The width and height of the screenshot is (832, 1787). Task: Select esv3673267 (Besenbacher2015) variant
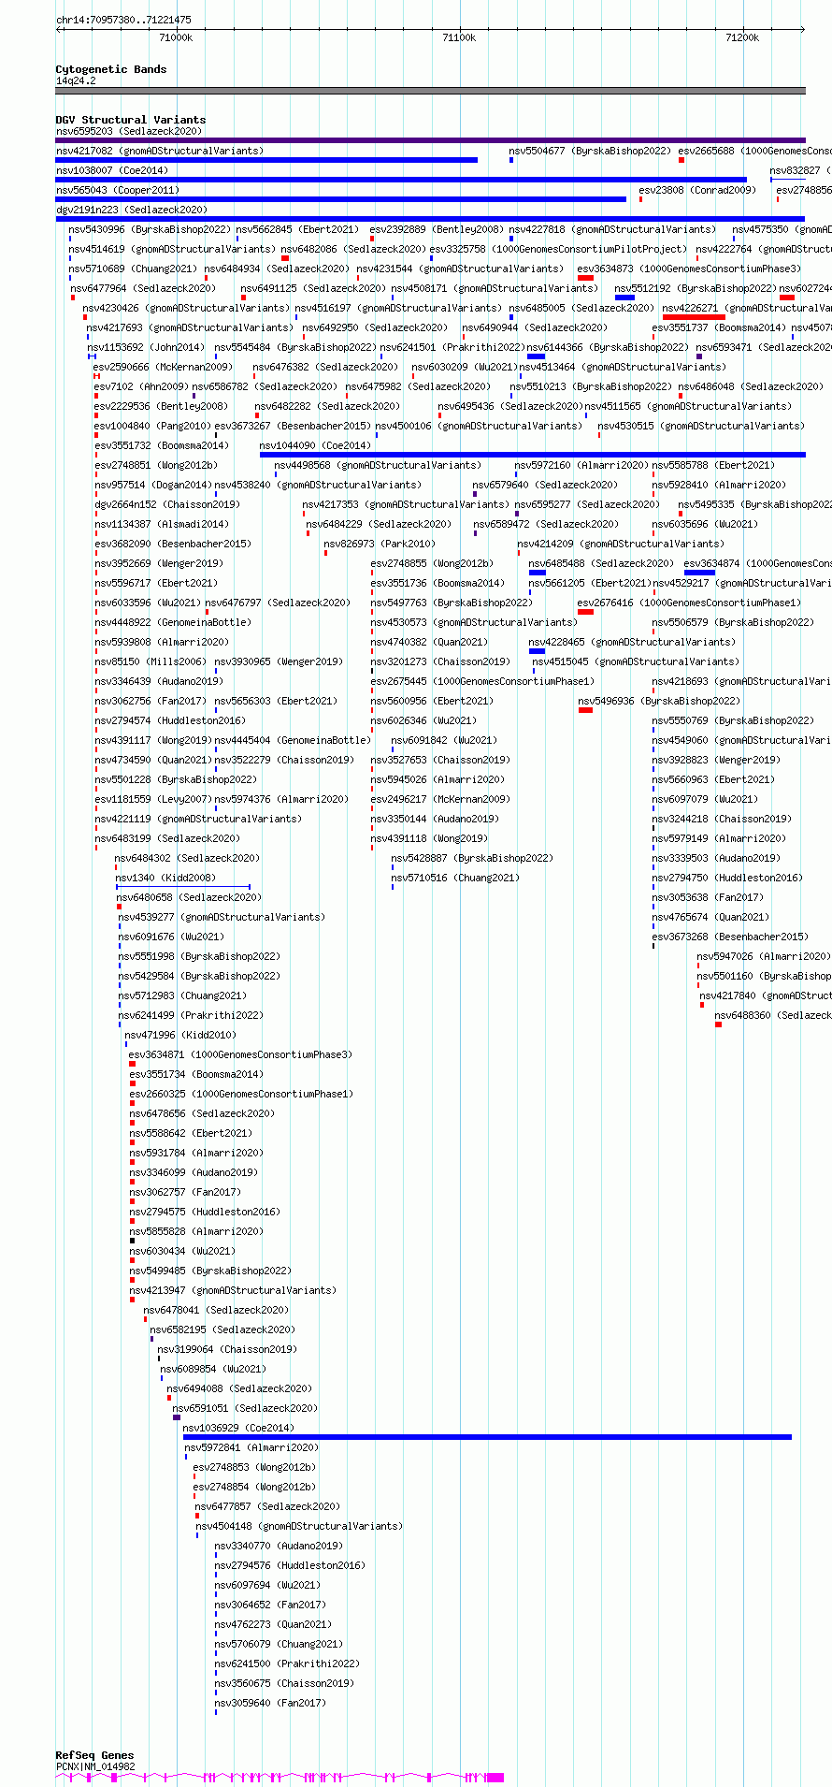click(x=292, y=426)
